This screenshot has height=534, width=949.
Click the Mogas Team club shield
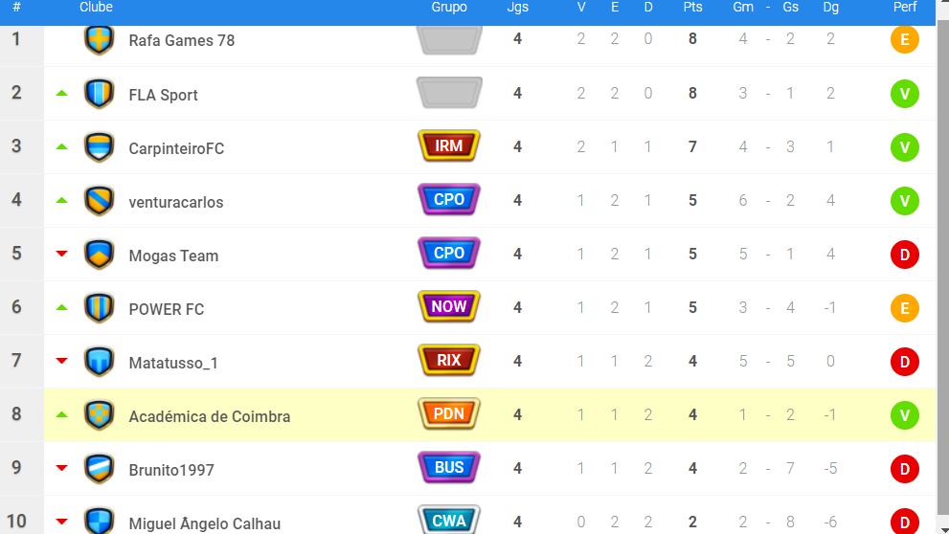click(x=100, y=255)
